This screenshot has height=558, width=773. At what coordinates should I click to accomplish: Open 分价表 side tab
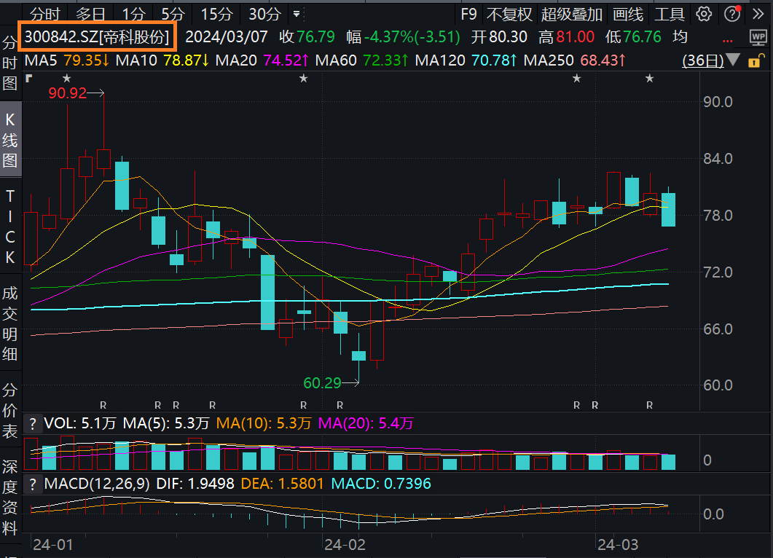(10, 411)
